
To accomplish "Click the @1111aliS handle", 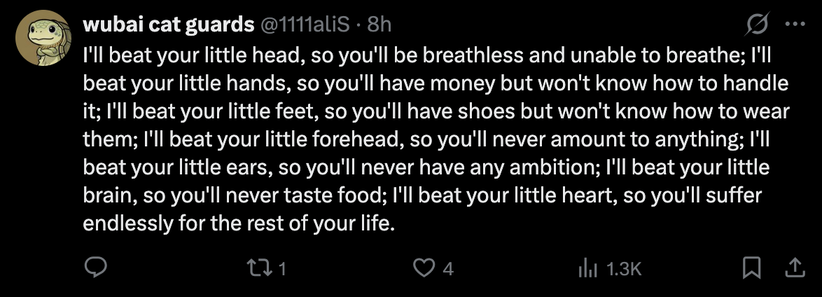I will pos(306,25).
